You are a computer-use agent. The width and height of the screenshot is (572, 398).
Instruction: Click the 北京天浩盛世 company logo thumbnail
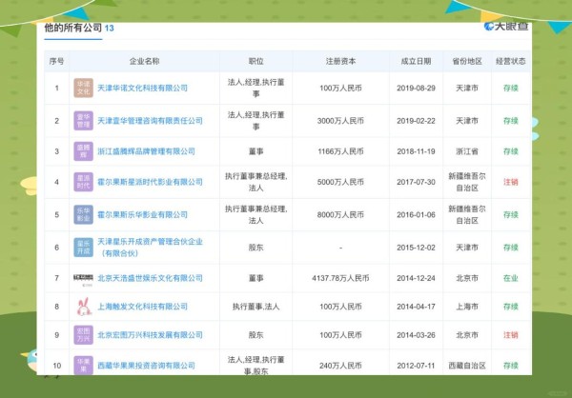(x=83, y=279)
